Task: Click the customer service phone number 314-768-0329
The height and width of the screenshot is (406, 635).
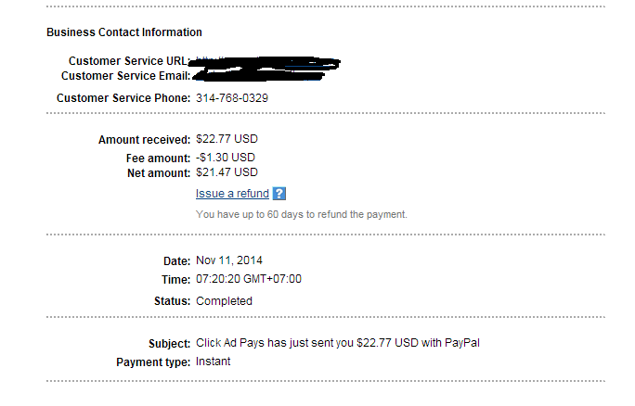Action: [232, 98]
